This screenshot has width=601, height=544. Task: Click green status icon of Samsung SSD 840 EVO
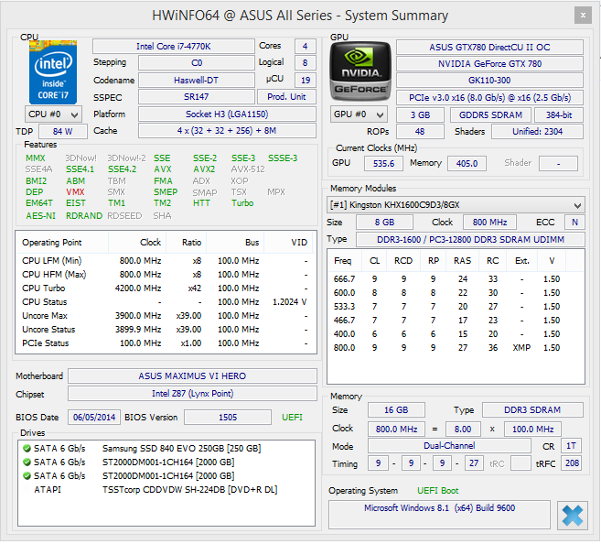click(x=27, y=448)
